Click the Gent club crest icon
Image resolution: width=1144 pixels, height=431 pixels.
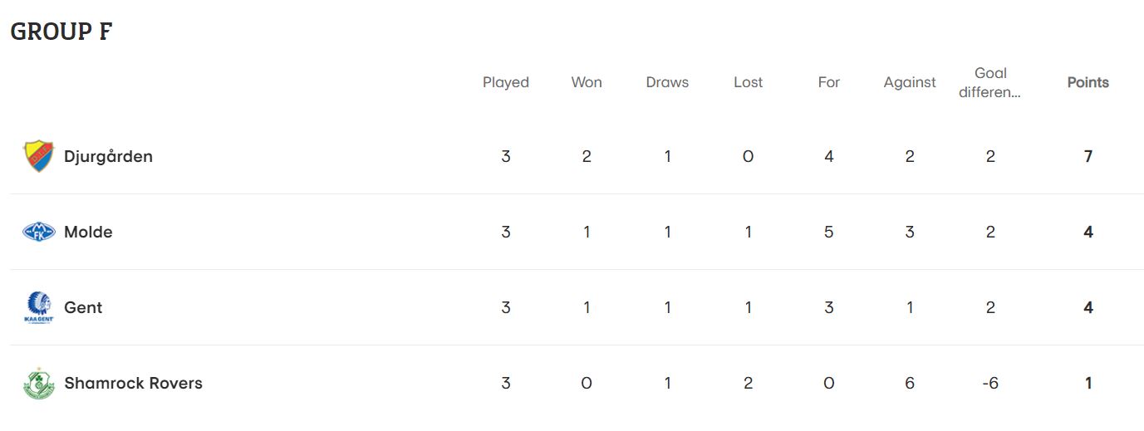click(x=38, y=307)
